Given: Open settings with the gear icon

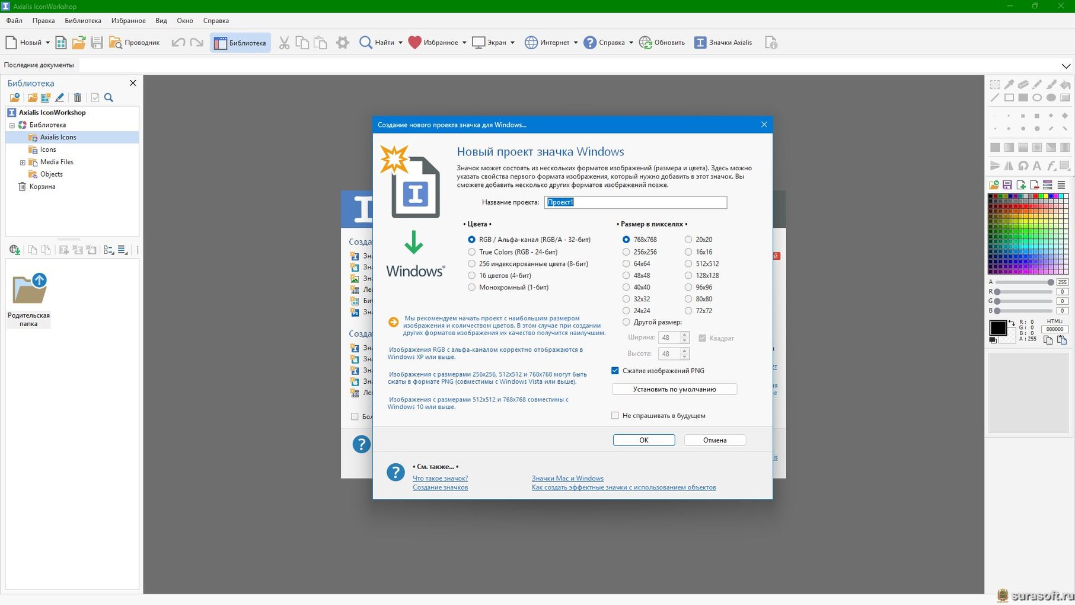Looking at the screenshot, I should click(x=343, y=43).
